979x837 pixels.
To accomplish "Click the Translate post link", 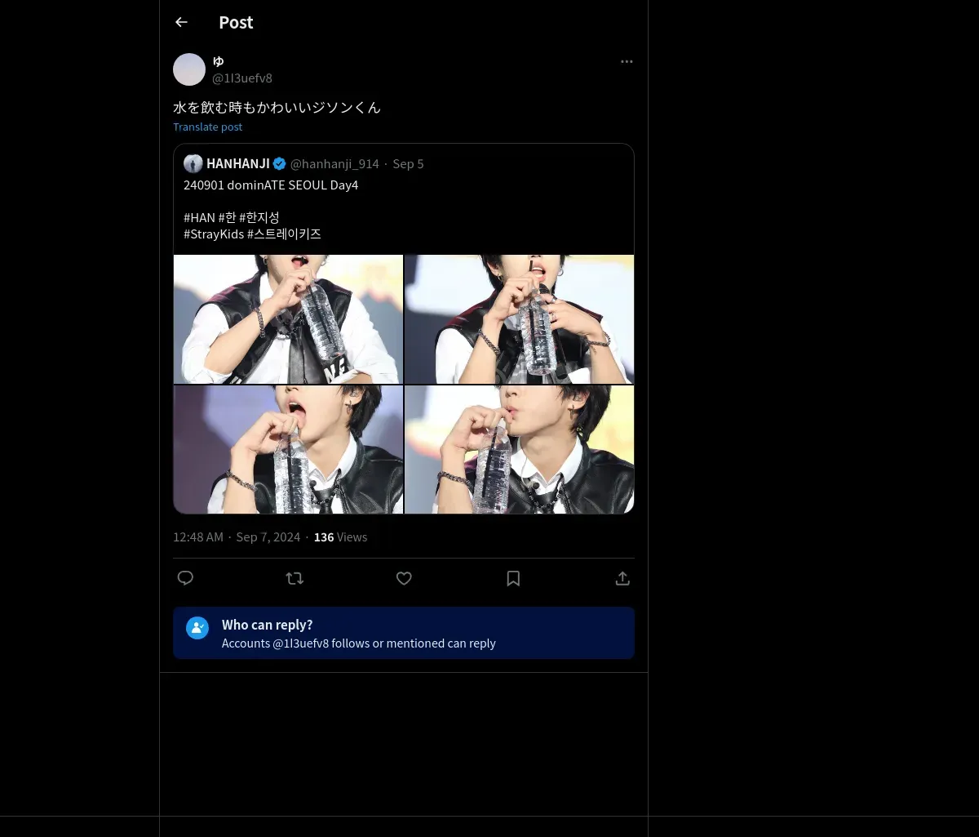I will pos(207,127).
